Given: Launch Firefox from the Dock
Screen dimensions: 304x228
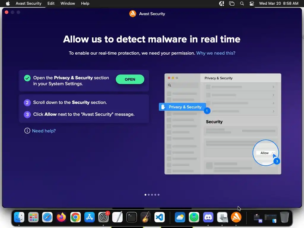Looking at the screenshot, I should click(61, 217).
